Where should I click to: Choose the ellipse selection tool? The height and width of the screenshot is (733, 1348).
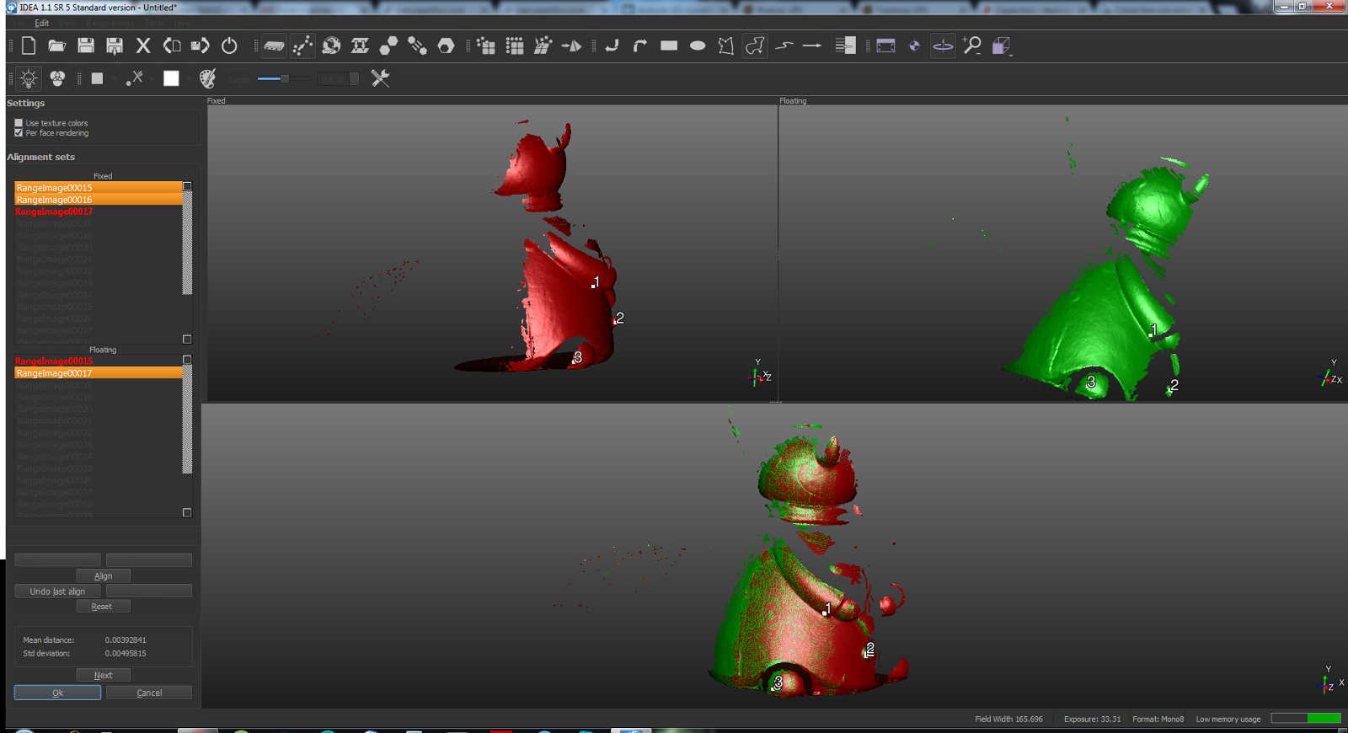(698, 45)
